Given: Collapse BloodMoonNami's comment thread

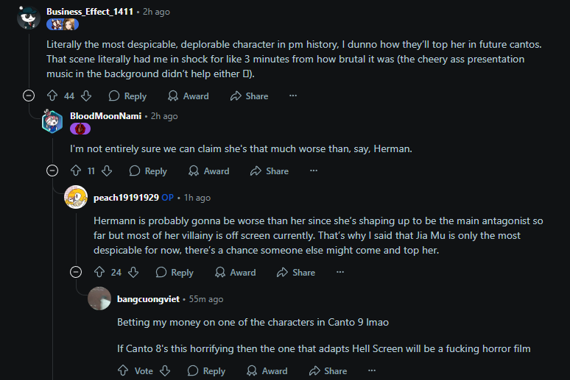Looking at the screenshot, I should (52, 171).
